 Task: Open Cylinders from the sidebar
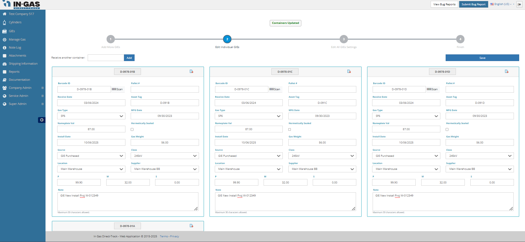point(15,22)
